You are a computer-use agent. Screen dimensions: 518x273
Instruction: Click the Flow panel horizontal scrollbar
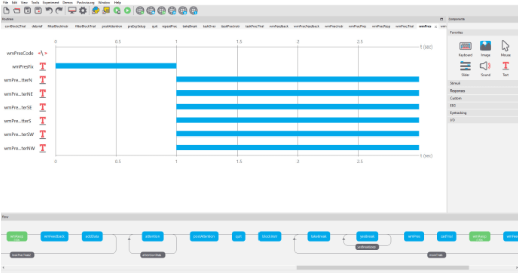(x=382, y=267)
